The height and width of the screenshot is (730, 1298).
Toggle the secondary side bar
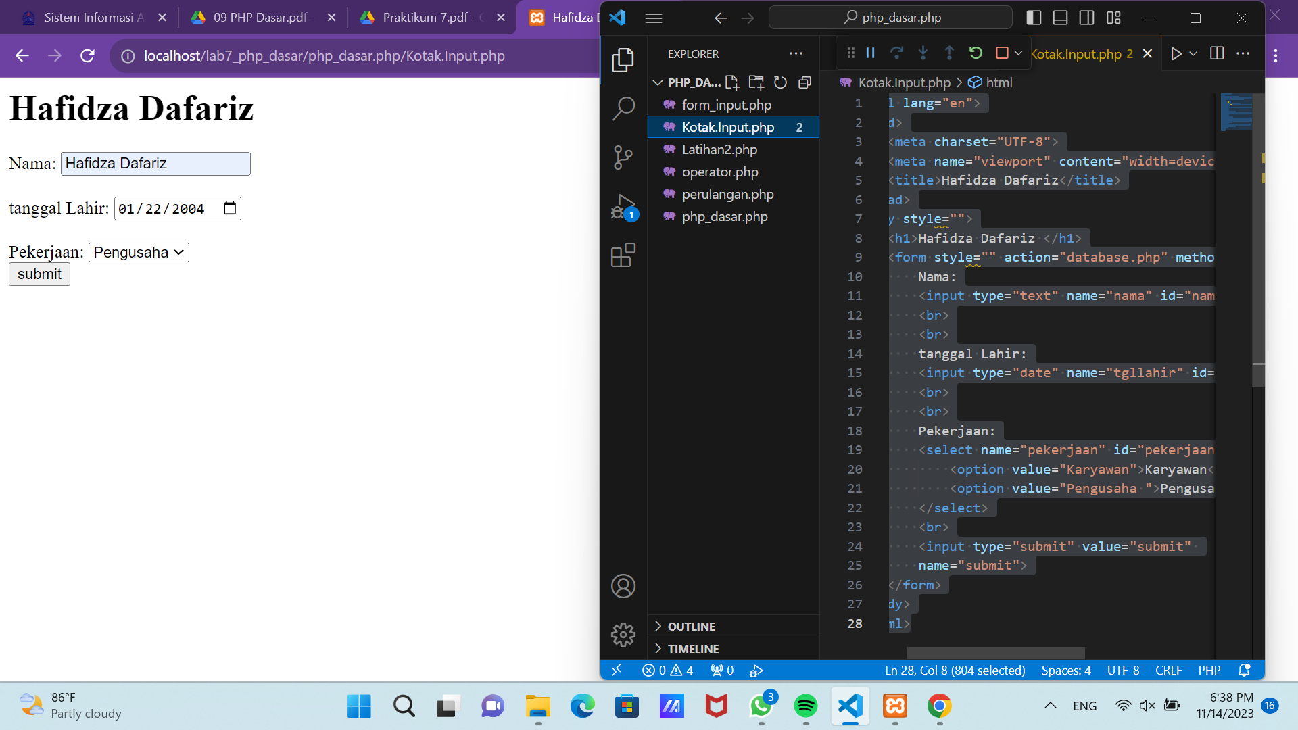click(1087, 18)
